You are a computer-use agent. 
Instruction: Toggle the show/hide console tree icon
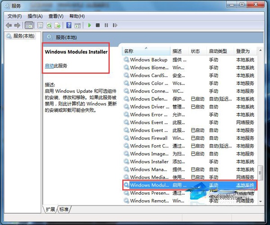(29, 25)
